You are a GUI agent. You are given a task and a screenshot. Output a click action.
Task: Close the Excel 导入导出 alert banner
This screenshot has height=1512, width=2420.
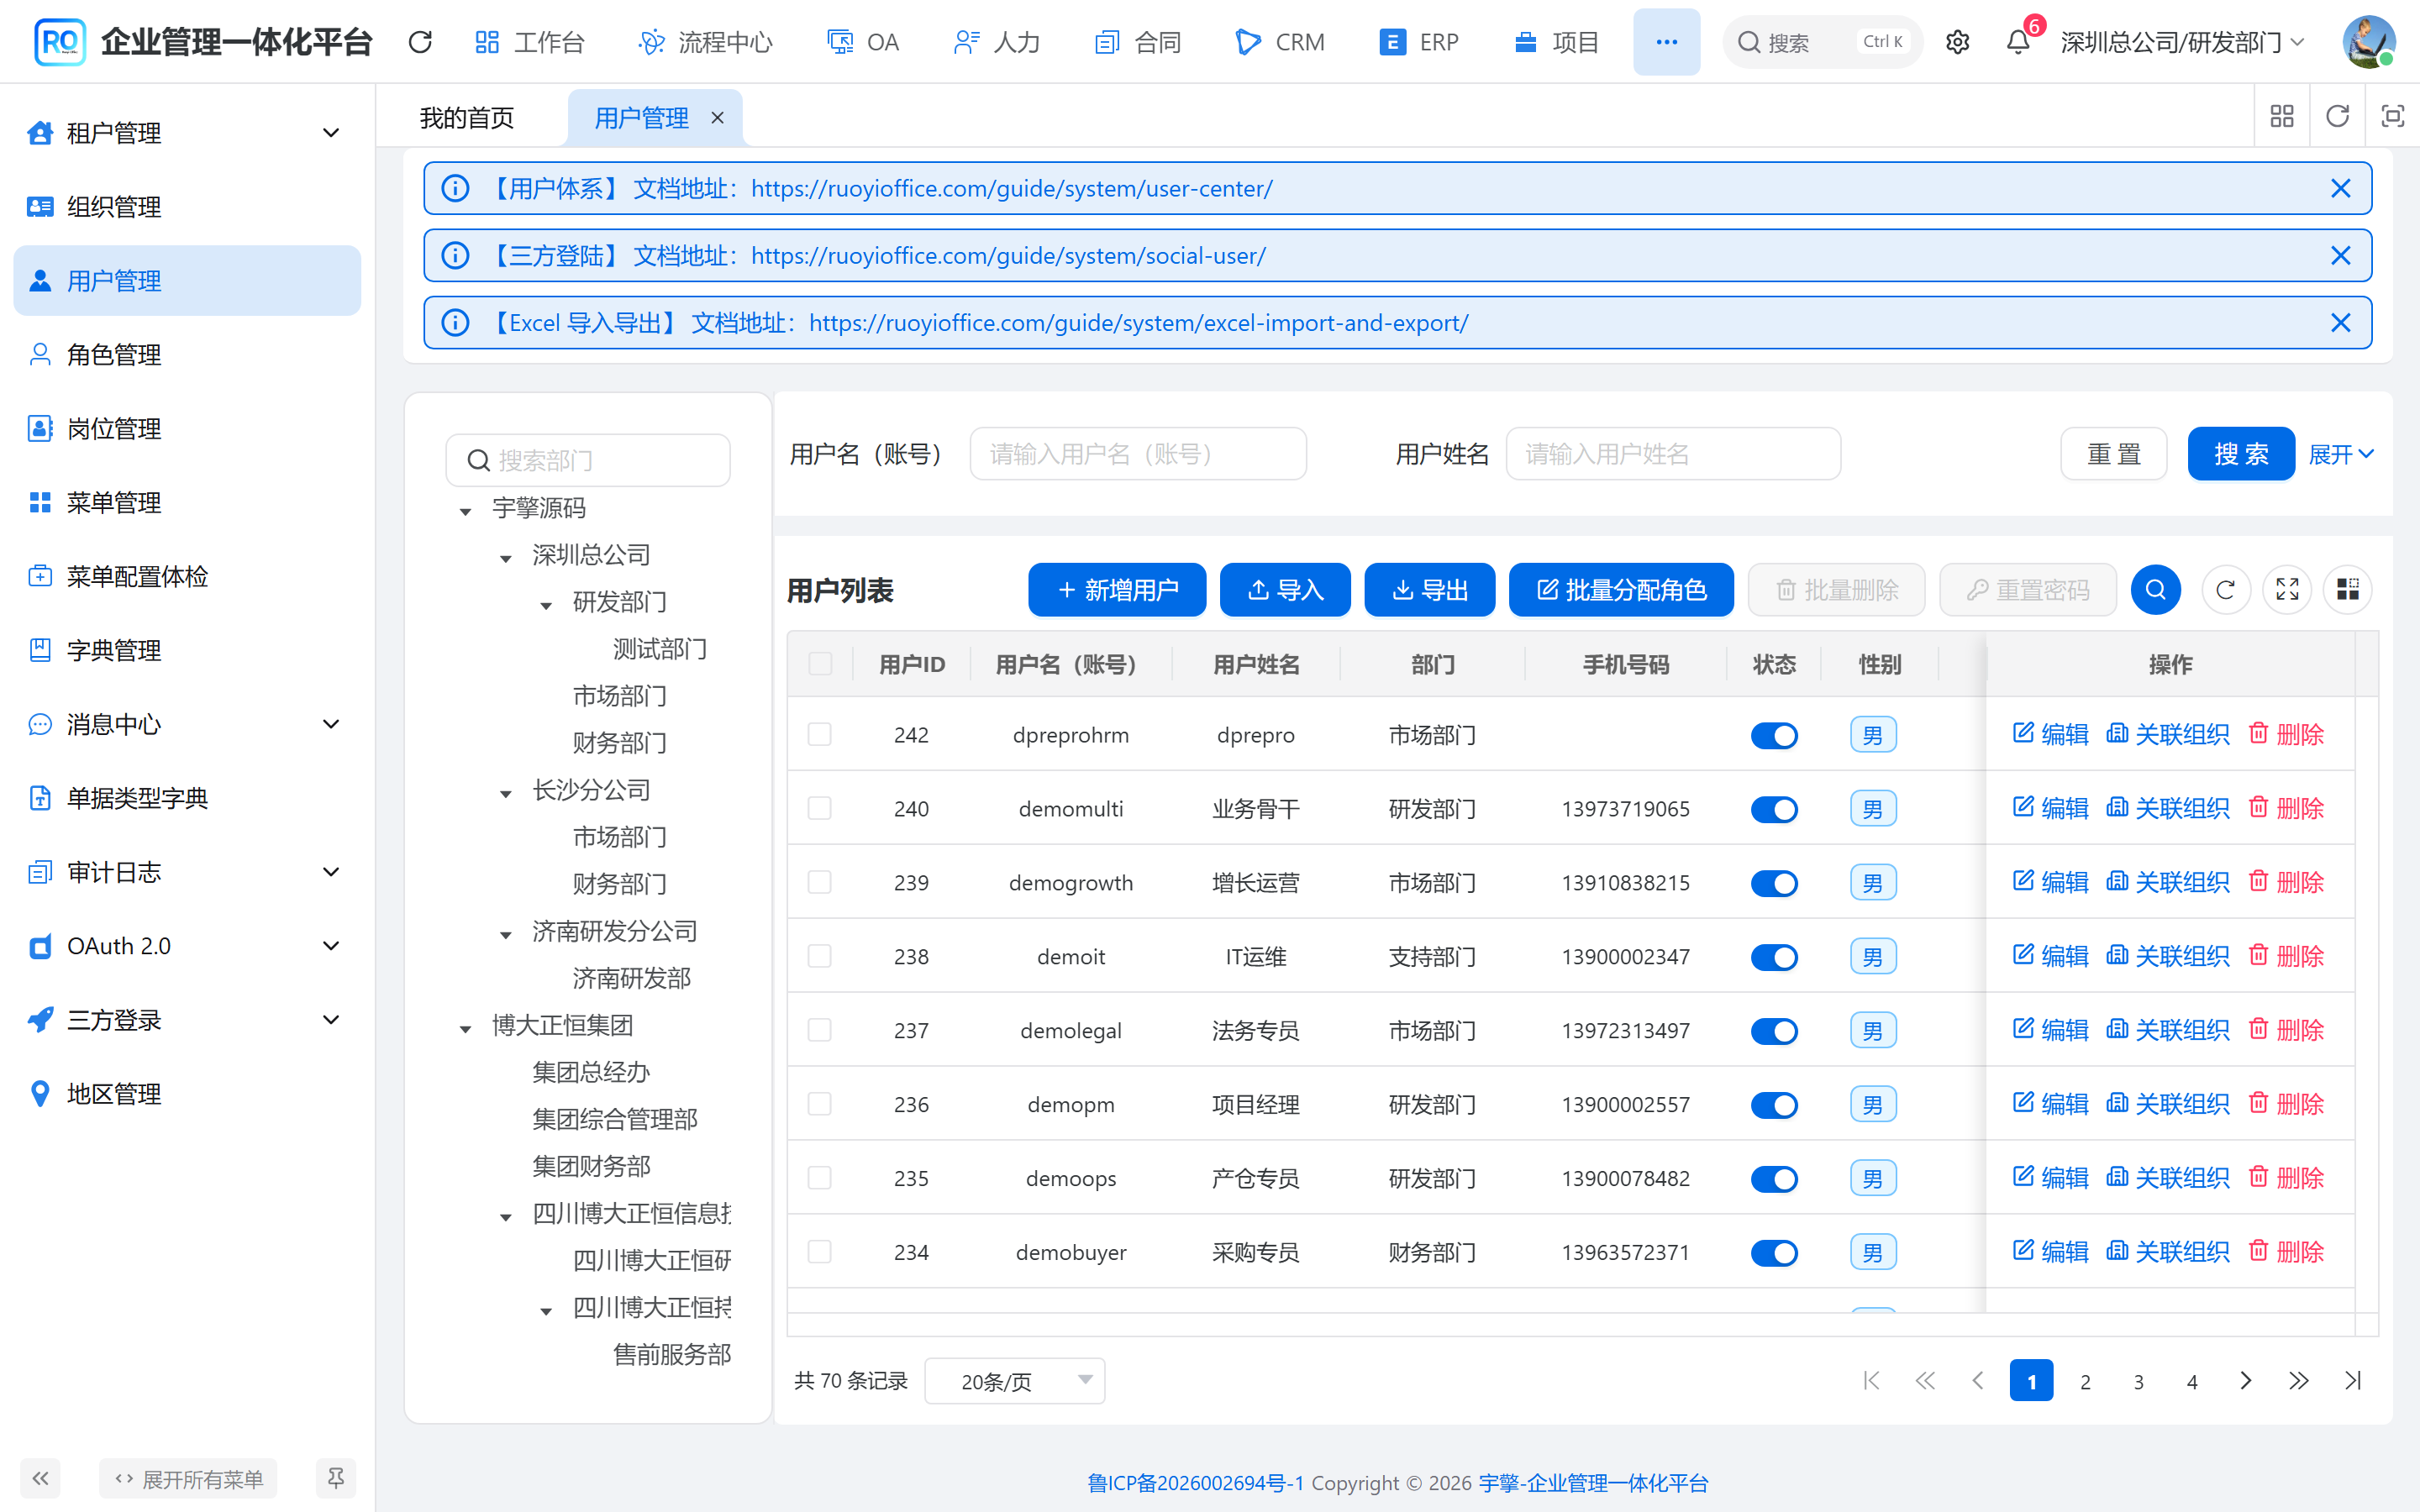[2340, 323]
